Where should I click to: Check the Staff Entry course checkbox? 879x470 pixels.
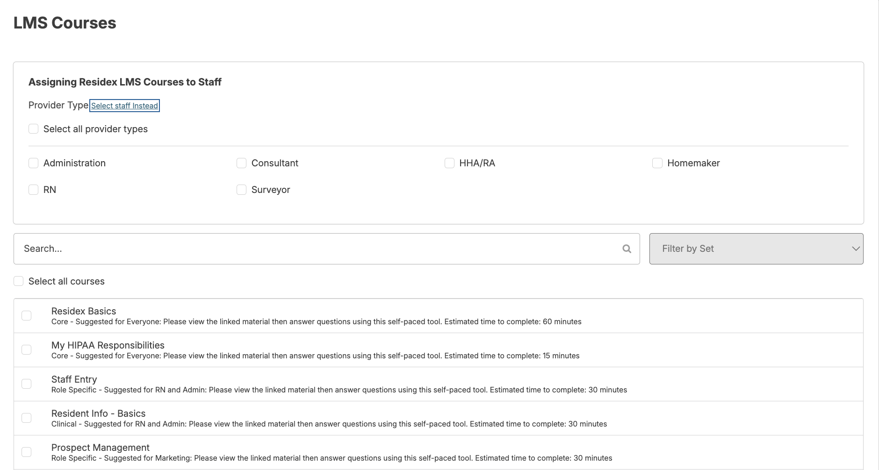[27, 384]
